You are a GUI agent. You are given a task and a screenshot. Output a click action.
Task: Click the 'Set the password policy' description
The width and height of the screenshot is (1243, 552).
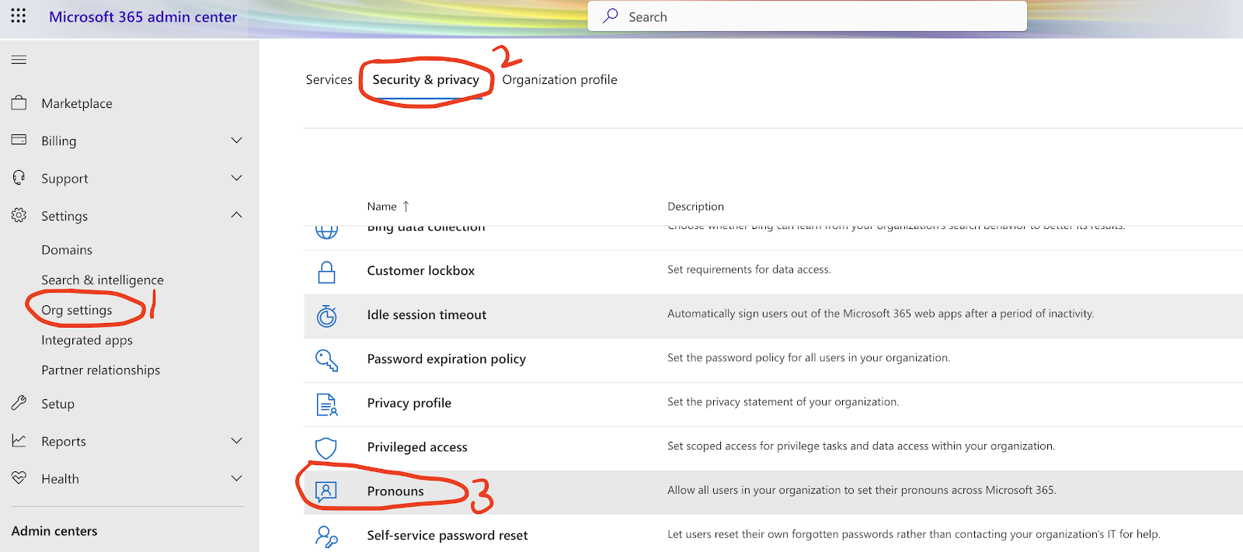click(809, 358)
